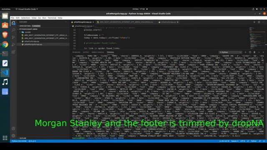Switch to the Output panel tab

[x=86, y=52]
